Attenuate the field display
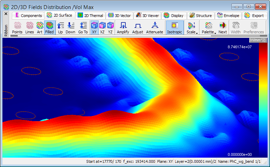The height and width of the screenshot is (167, 270). click(x=155, y=28)
